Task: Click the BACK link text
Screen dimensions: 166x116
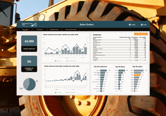Action: click(145, 25)
